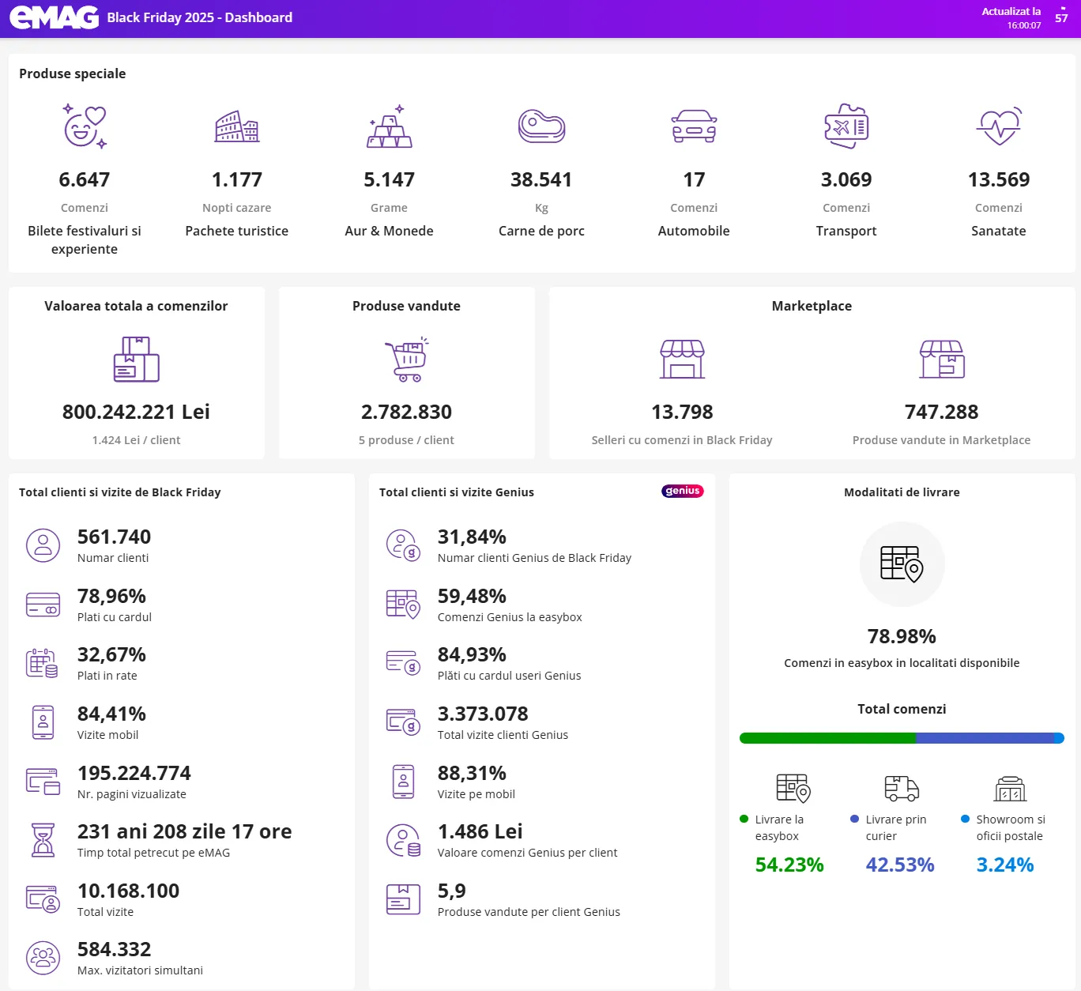Click the blue courier segment of the bar

pos(984,738)
